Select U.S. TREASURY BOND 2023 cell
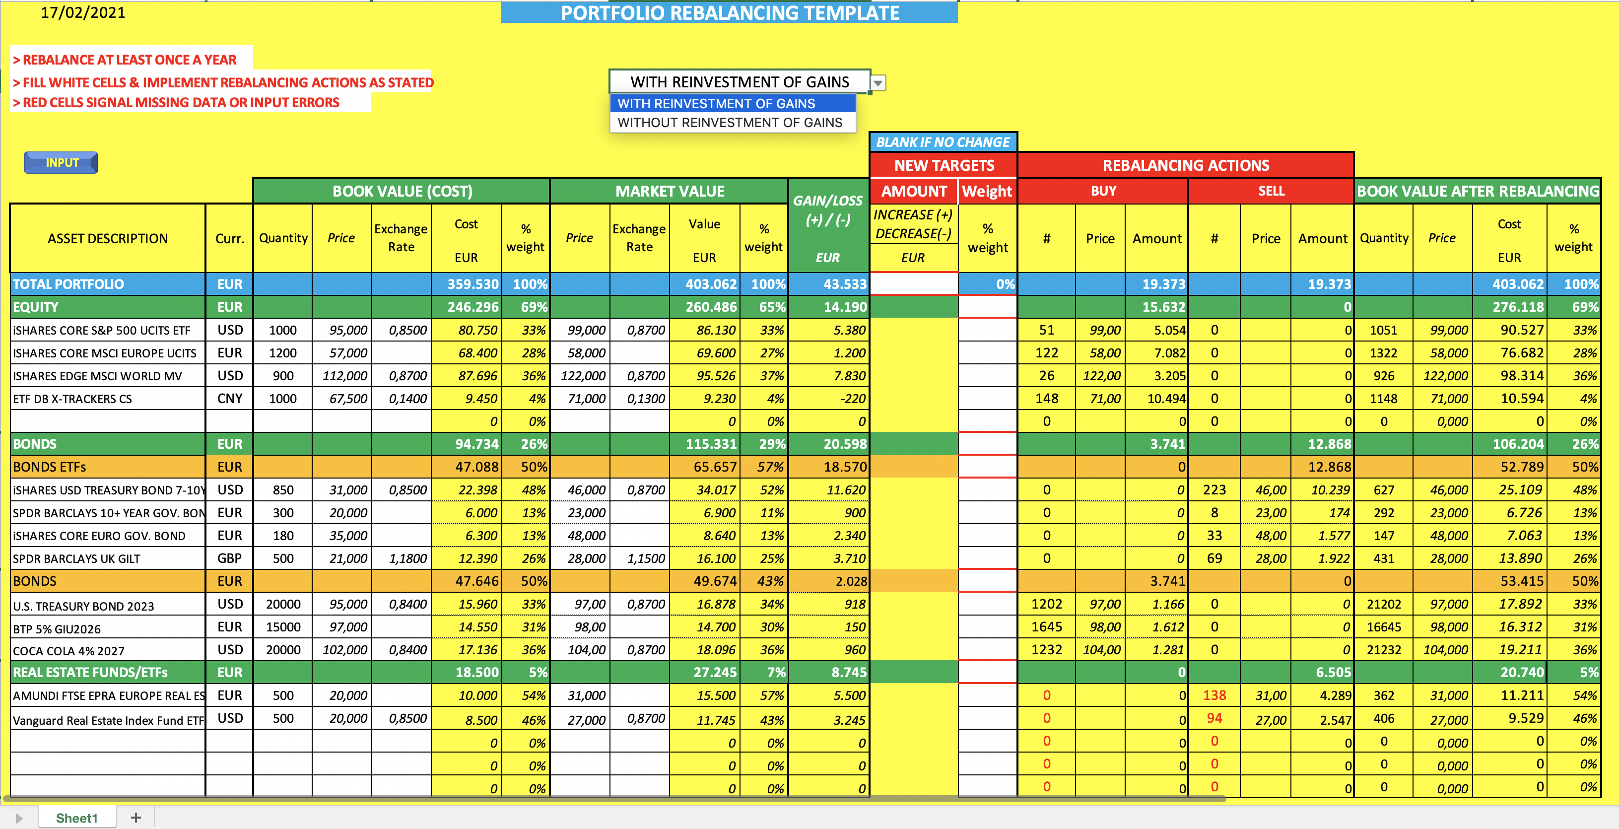 pyautogui.click(x=108, y=605)
